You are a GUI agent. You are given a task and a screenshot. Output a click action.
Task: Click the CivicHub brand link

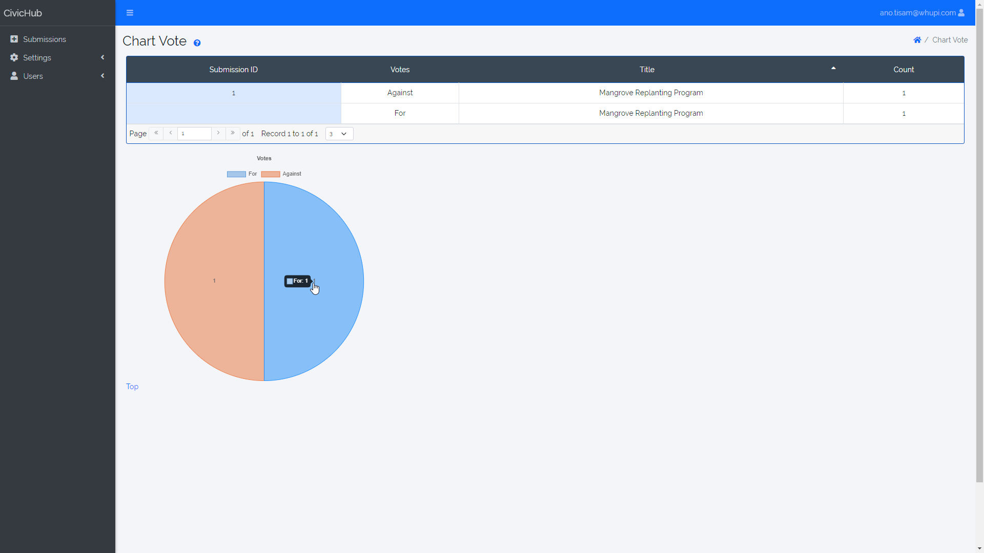[23, 13]
